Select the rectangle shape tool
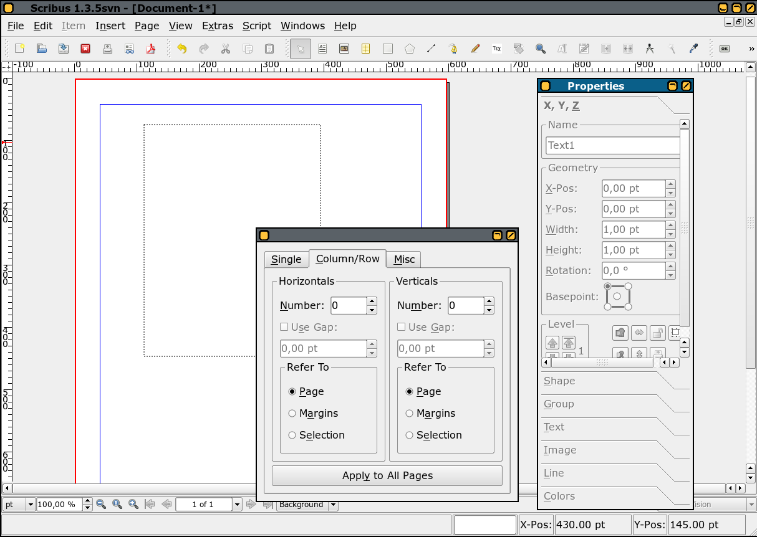The width and height of the screenshot is (757, 537). point(388,49)
